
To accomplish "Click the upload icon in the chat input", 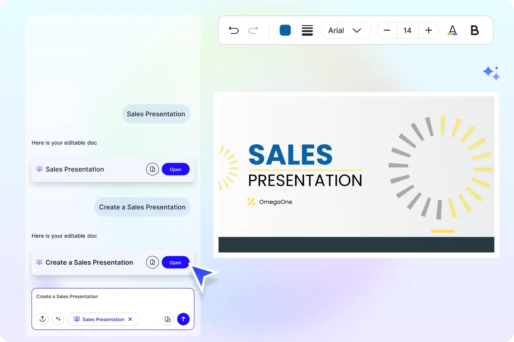I will pos(43,319).
